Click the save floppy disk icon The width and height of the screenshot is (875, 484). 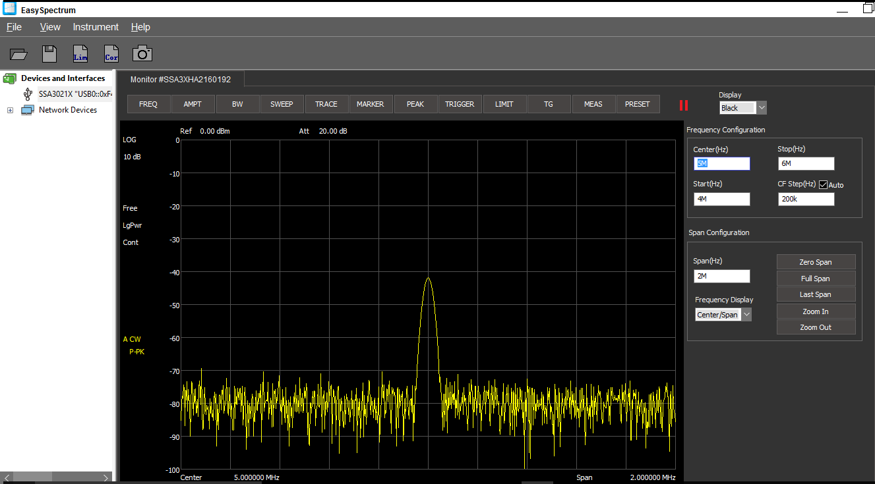click(49, 54)
